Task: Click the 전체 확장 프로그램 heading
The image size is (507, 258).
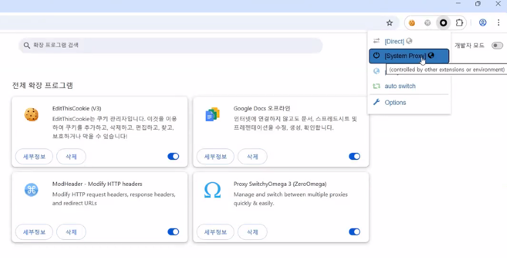Action: point(43,85)
